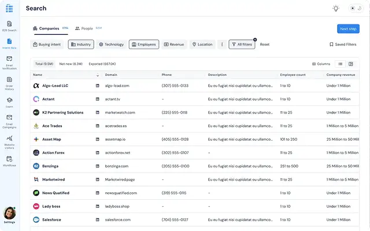This screenshot has height=231, width=370.
Task: Open the Industry filter
Action: [x=81, y=45]
